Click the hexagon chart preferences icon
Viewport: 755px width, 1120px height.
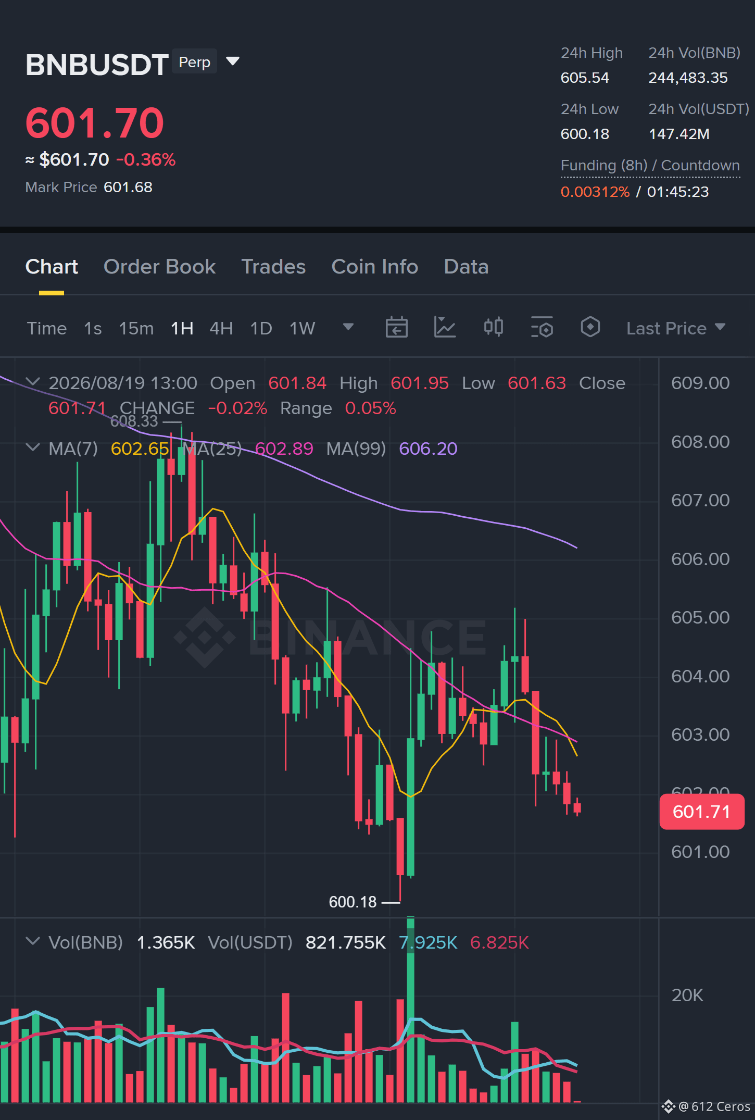590,328
